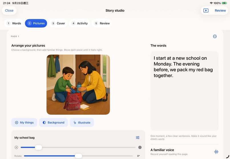
Task: Edit the story words text box
Action: [x=185, y=91]
